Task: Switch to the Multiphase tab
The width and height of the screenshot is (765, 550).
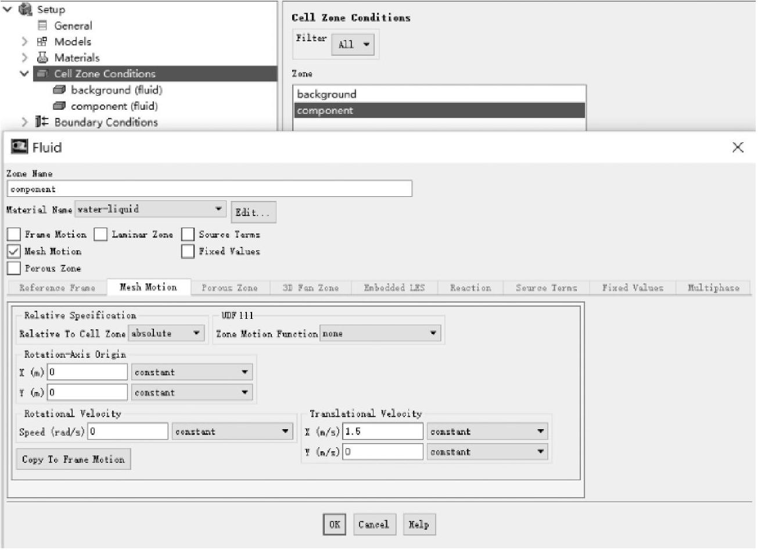Action: pyautogui.click(x=713, y=287)
